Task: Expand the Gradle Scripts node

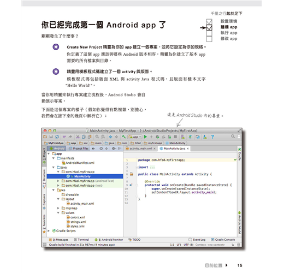Action: coord(49,231)
